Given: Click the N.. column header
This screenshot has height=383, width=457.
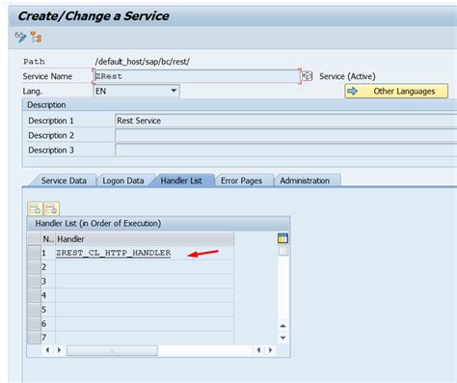Looking at the screenshot, I should pos(48,239).
